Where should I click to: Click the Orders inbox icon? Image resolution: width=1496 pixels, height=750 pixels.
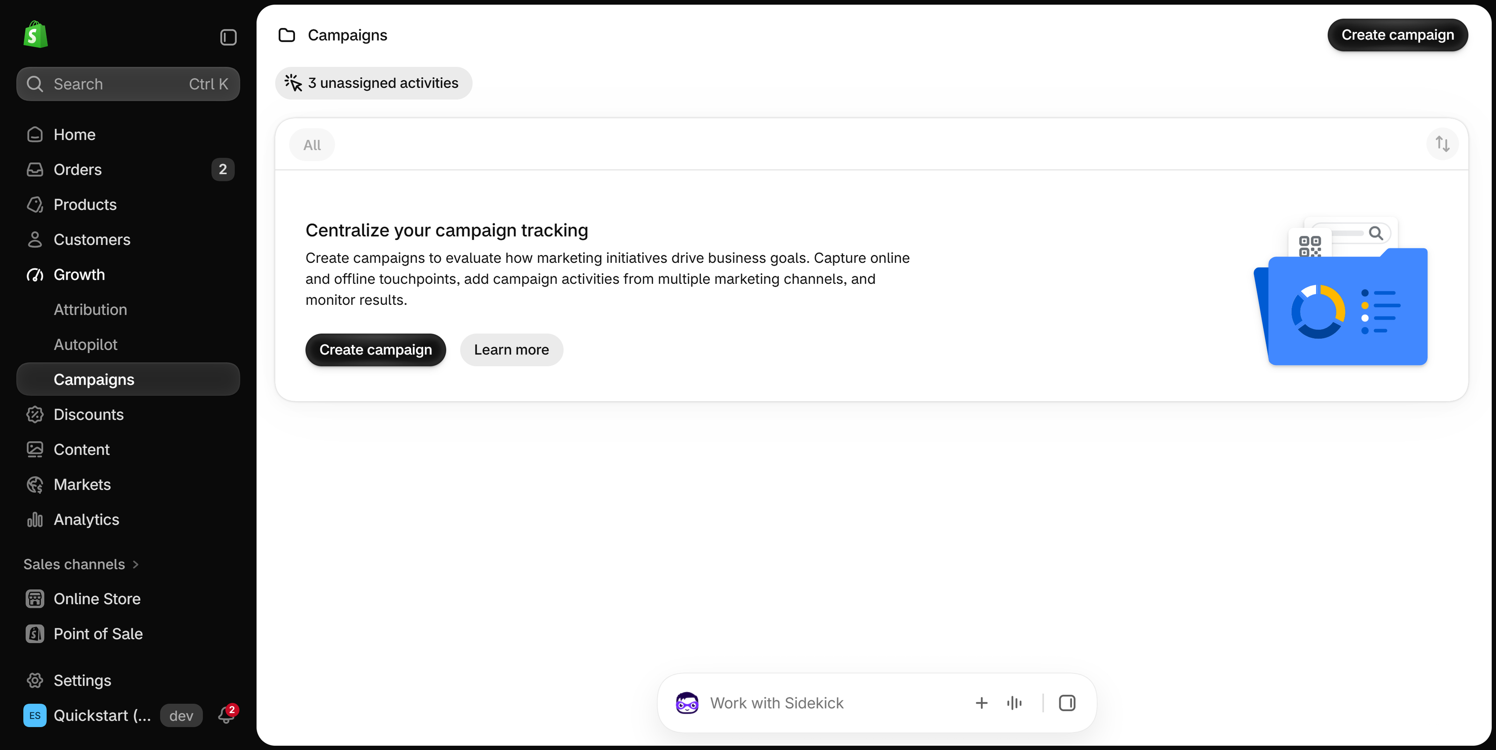click(x=35, y=170)
